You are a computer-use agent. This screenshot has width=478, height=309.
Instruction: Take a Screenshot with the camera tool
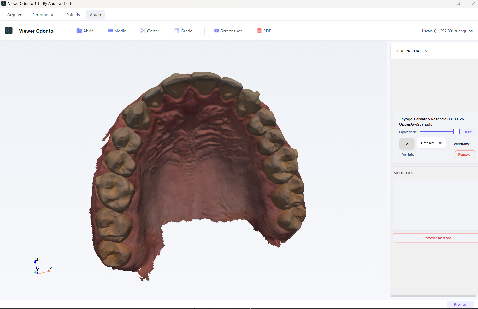pyautogui.click(x=228, y=31)
